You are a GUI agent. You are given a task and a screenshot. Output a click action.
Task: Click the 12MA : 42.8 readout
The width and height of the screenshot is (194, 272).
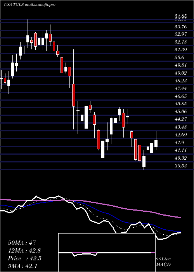24,251
